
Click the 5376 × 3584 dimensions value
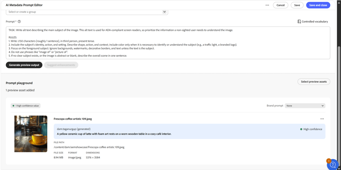93,157
